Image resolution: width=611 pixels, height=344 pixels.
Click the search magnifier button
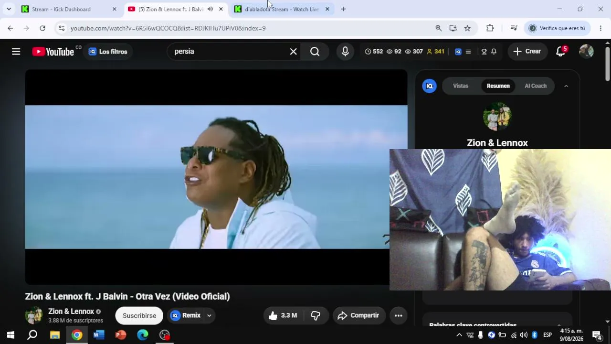point(315,52)
